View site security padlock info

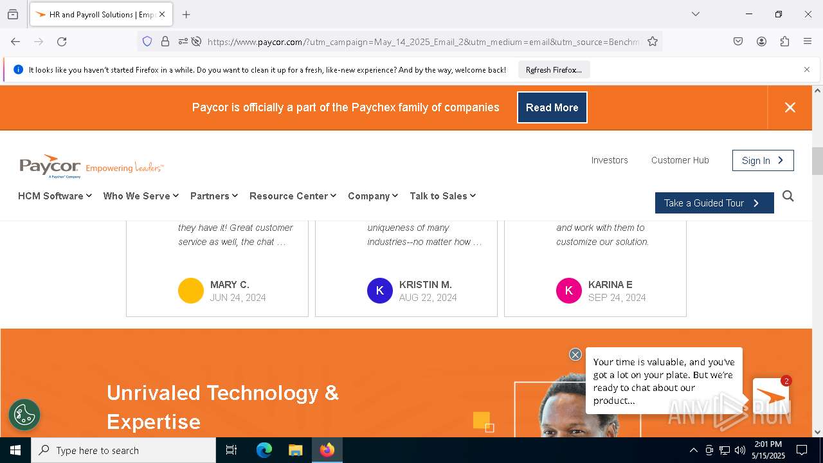click(x=165, y=41)
